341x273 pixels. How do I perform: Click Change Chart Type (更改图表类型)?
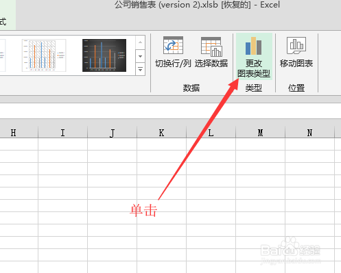coord(254,56)
